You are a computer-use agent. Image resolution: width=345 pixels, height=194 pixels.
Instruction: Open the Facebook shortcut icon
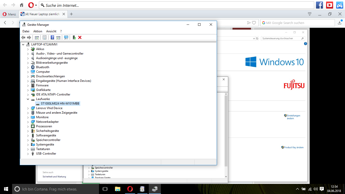319,5
